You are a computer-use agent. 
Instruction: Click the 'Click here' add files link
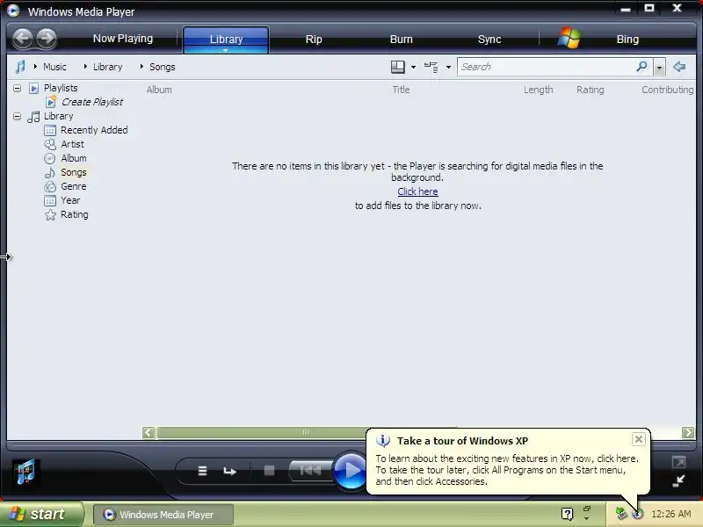(x=417, y=191)
